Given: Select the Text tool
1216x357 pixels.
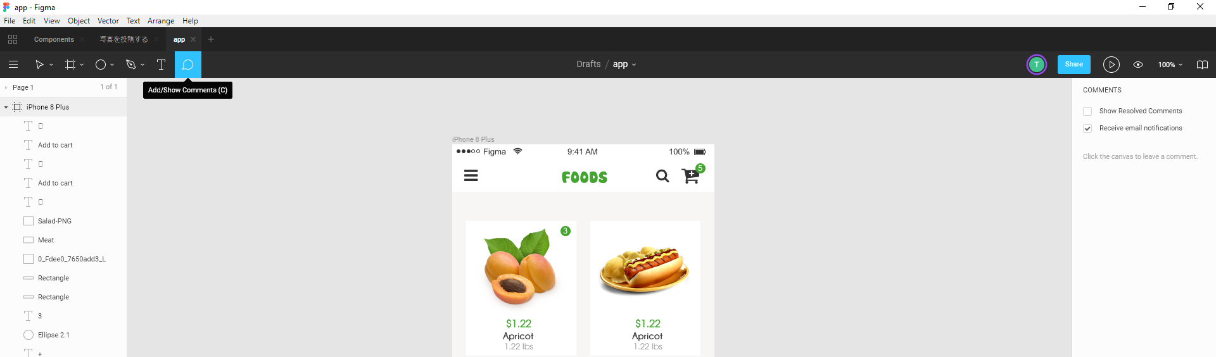Looking at the screenshot, I should click(x=161, y=65).
